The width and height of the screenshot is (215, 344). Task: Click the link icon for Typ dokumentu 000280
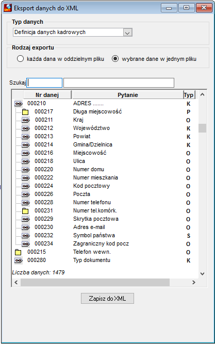[x=18, y=260]
